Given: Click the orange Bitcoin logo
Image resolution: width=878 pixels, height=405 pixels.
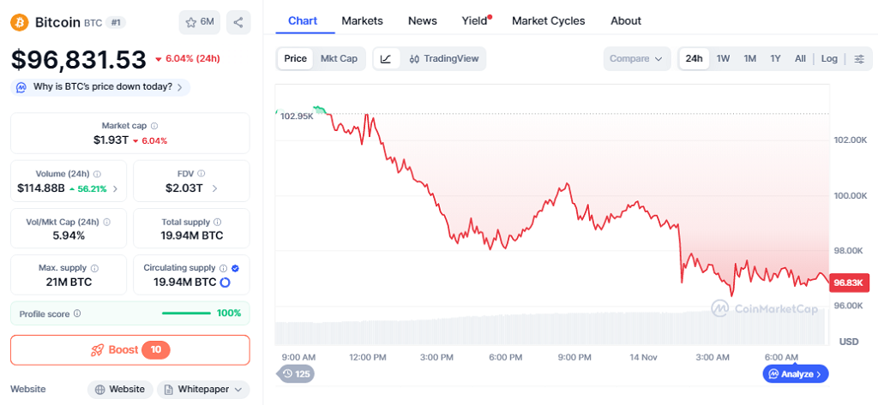Looking at the screenshot, I should (x=19, y=22).
